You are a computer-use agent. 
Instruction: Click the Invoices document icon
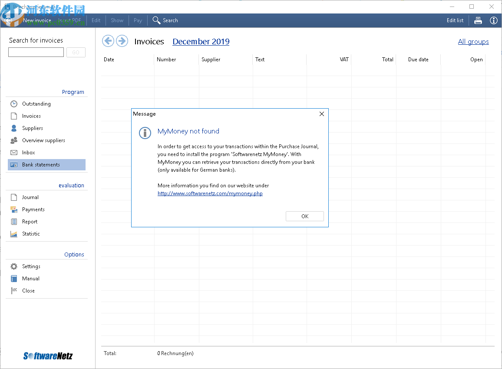(14, 116)
